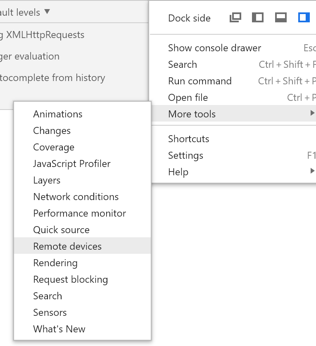Select the dock to bottom icon
The height and width of the screenshot is (346, 316).
[281, 17]
